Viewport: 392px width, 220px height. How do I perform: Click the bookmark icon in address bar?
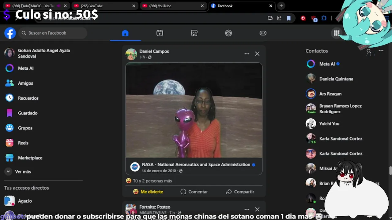tap(288, 18)
